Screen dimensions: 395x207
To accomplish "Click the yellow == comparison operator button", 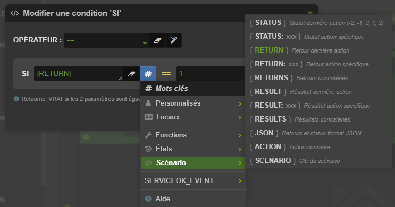I will point(166,74).
